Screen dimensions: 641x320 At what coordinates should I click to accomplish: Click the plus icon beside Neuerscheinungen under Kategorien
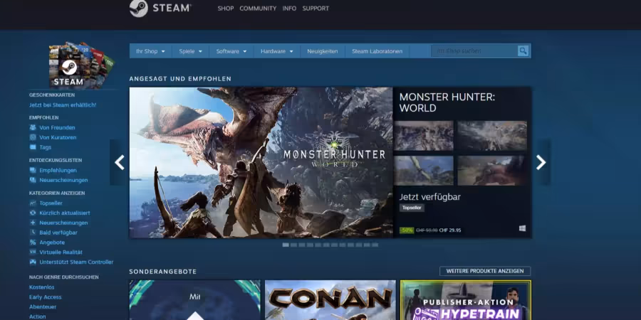click(x=33, y=223)
